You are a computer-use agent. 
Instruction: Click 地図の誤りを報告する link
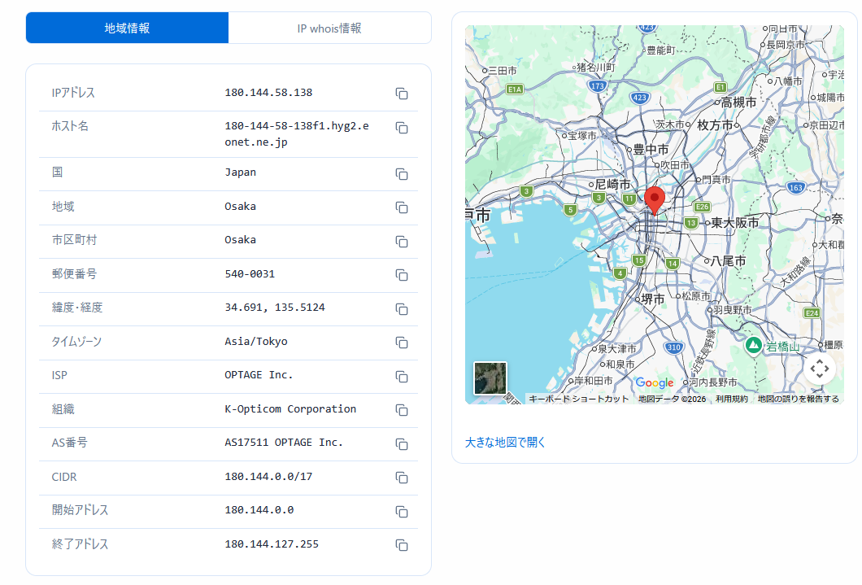[799, 399]
